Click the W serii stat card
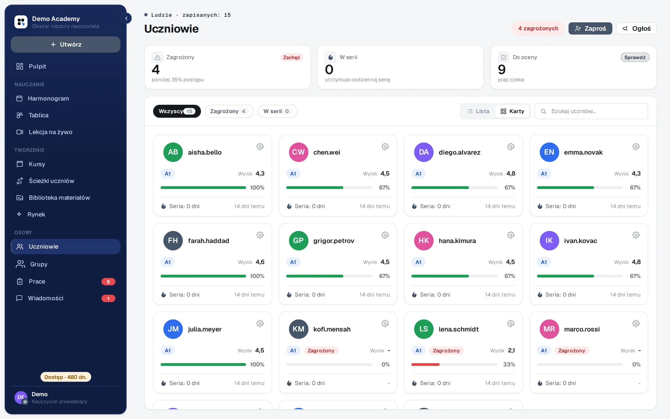 coord(400,67)
